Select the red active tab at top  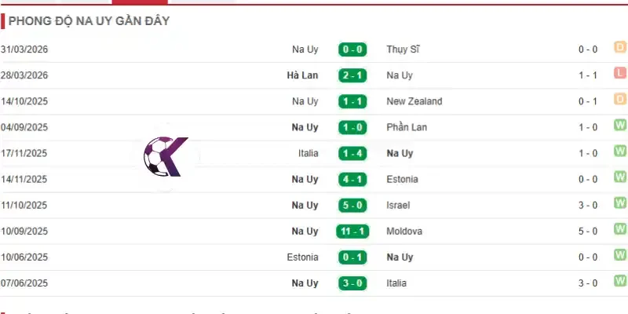pyautogui.click(x=140, y=2)
